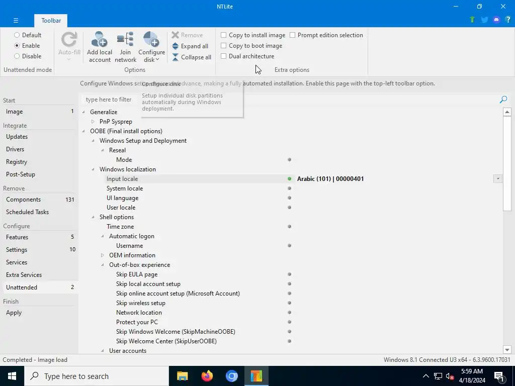Screen dimensions: 515x386
Task: Select the Disable unattended mode radio
Action: point(17,56)
